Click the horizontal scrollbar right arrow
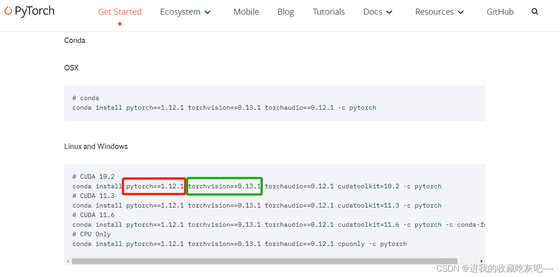 pyautogui.click(x=481, y=261)
